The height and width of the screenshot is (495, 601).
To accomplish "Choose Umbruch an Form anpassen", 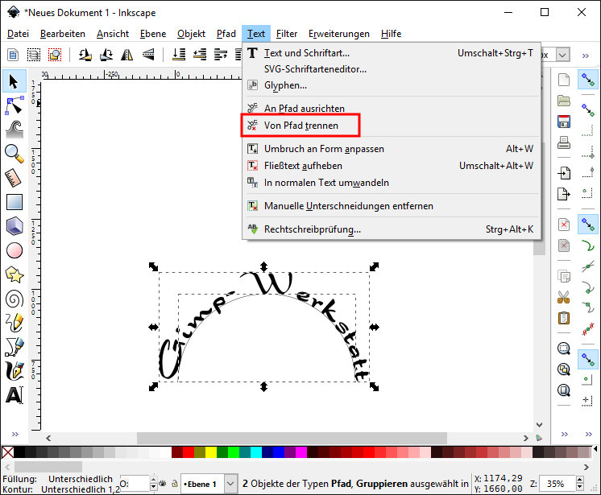I will [x=391, y=149].
